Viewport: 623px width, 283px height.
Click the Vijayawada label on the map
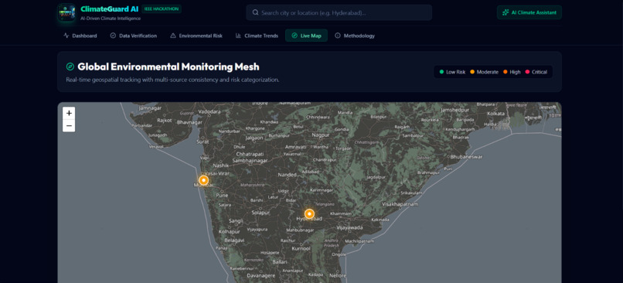pos(349,228)
